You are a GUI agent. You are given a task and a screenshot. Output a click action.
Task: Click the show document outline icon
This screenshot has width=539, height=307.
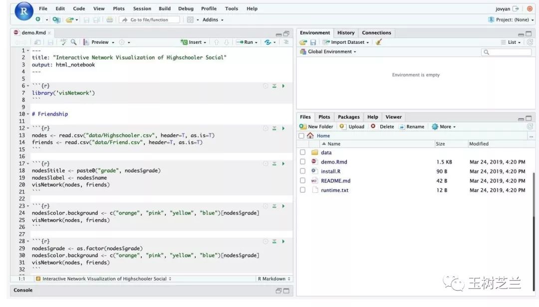click(x=286, y=42)
